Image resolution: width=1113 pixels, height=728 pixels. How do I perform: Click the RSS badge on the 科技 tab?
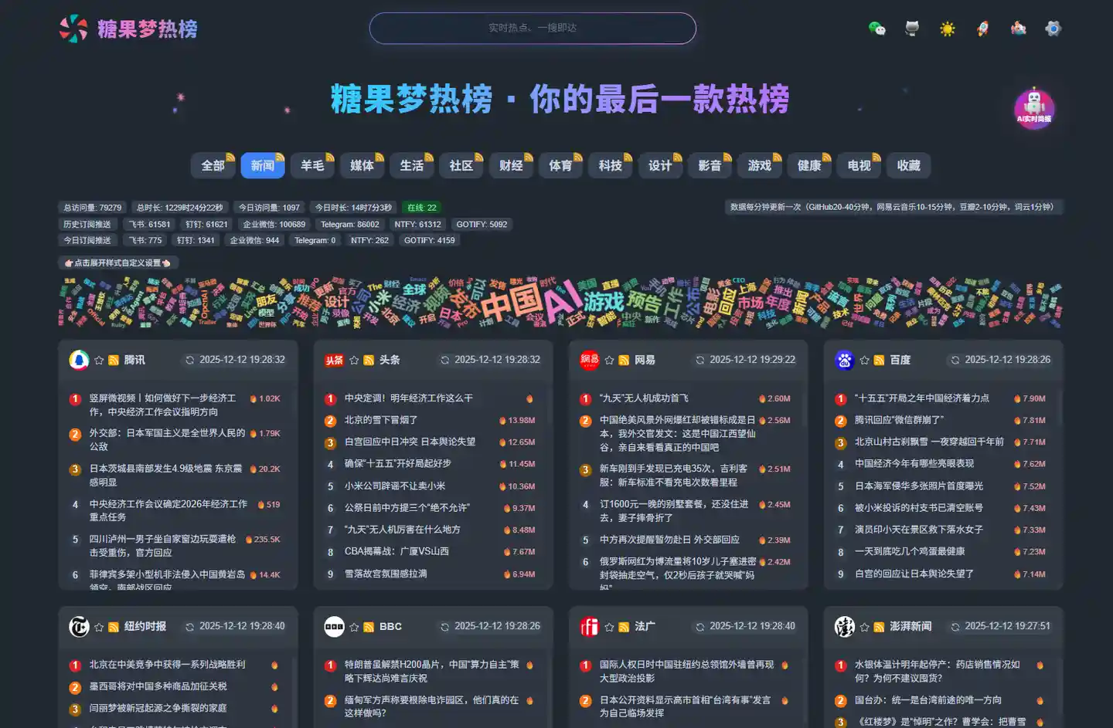[x=628, y=157]
